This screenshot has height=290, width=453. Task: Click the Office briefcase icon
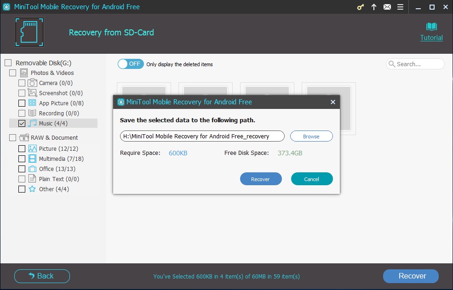32,169
